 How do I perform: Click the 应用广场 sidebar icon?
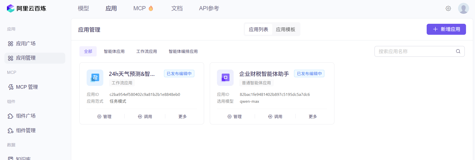click(11, 44)
